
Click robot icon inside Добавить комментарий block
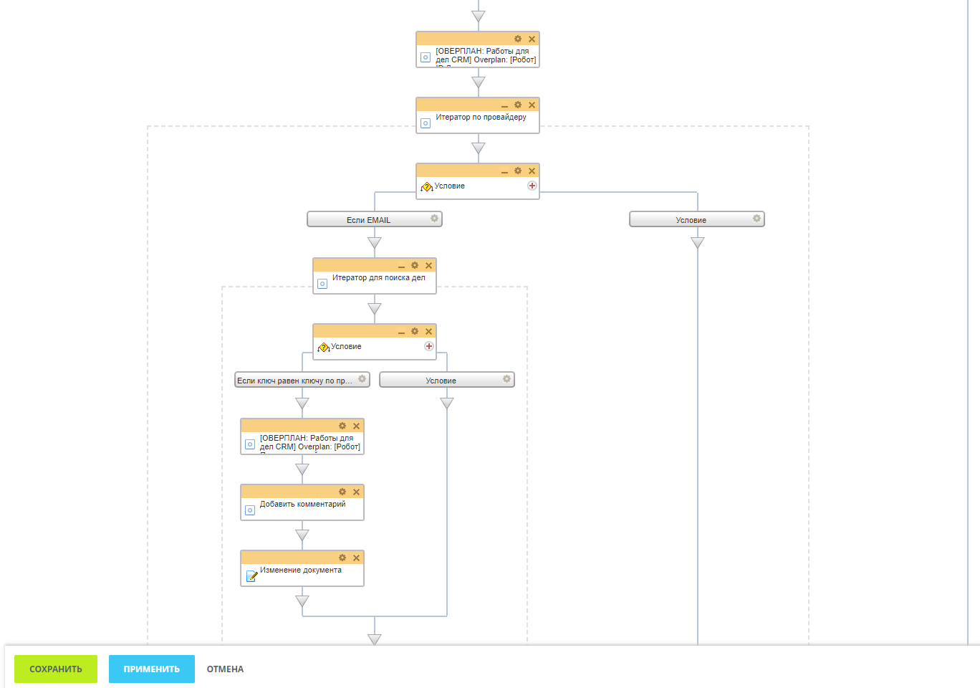[250, 510]
